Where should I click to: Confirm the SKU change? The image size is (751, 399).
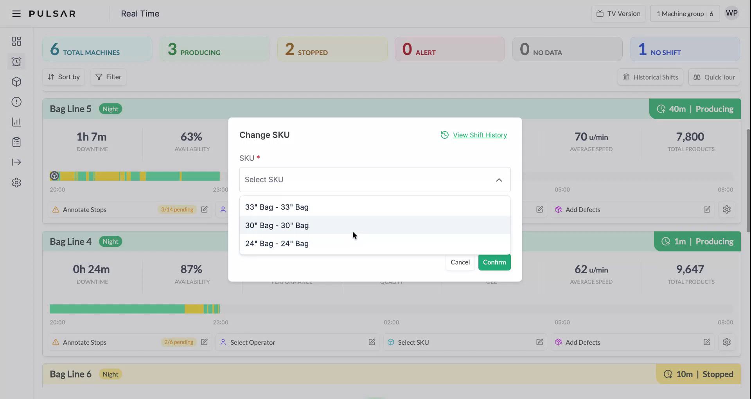click(x=494, y=262)
